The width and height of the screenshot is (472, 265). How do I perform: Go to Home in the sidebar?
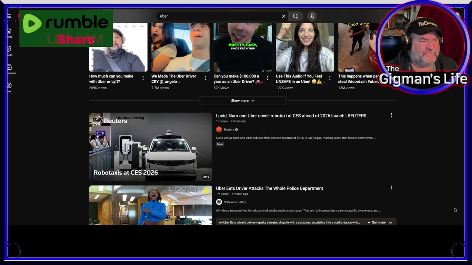pyautogui.click(x=9, y=33)
